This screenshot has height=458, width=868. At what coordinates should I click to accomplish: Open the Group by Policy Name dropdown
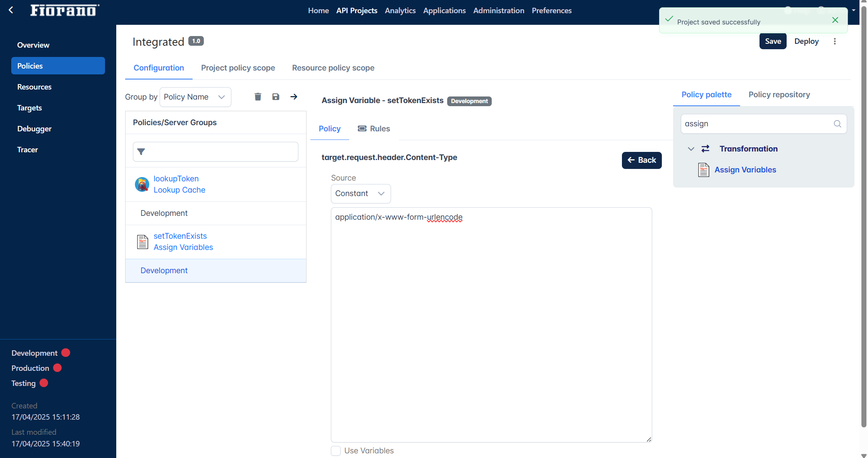[195, 97]
